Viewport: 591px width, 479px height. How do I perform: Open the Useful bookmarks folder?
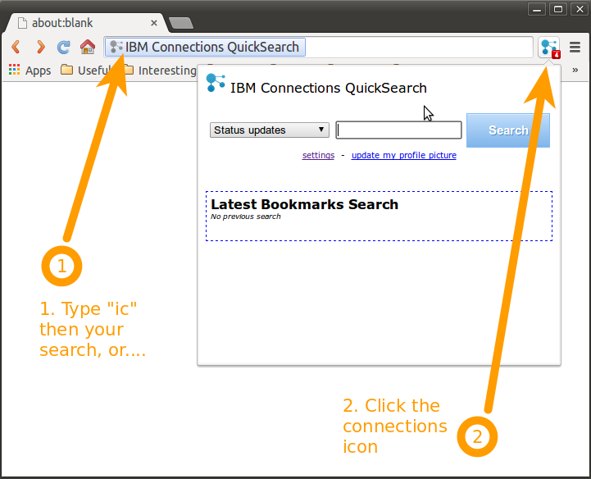[85, 71]
